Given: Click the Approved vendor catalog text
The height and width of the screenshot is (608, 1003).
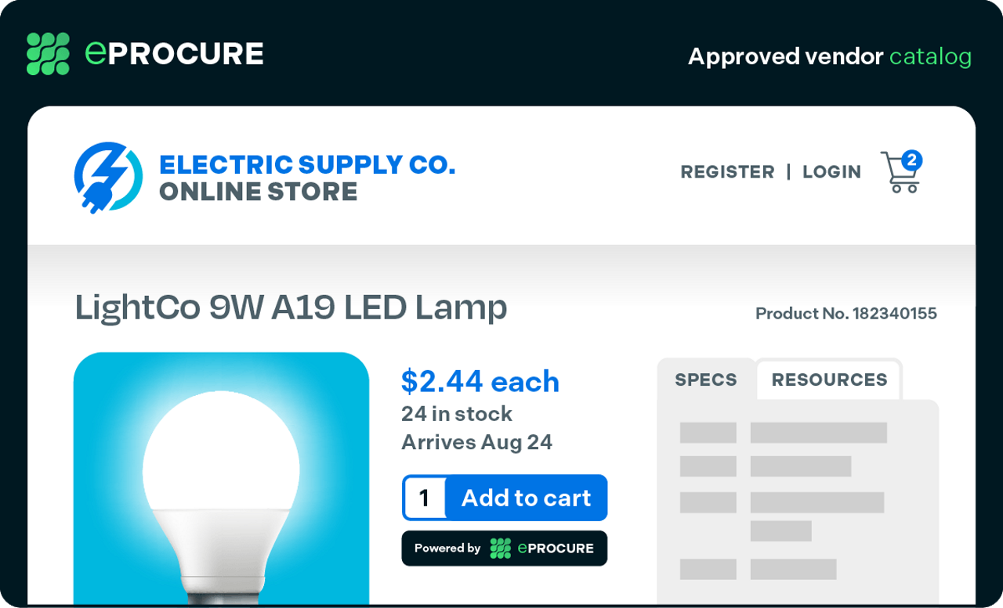Looking at the screenshot, I should point(830,56).
